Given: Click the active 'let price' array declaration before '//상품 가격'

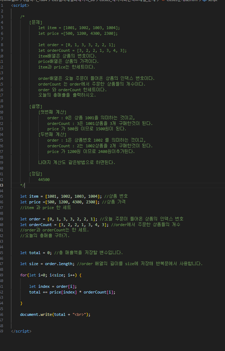Looking at the screenshot, I should pyautogui.click(x=60, y=202).
